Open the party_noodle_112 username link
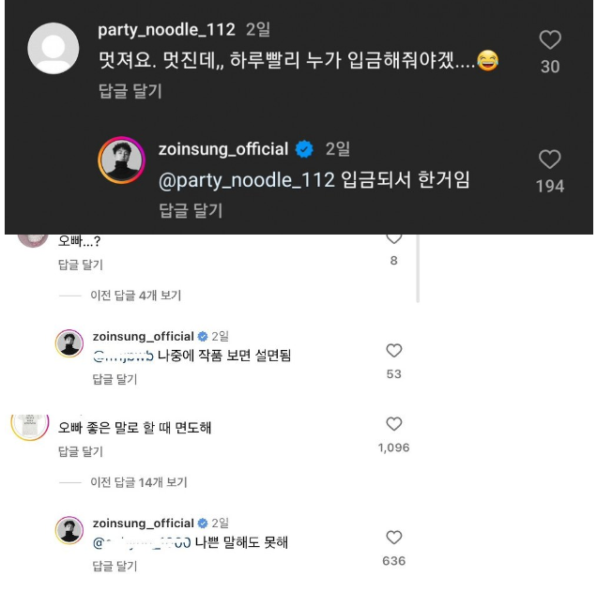 [167, 29]
